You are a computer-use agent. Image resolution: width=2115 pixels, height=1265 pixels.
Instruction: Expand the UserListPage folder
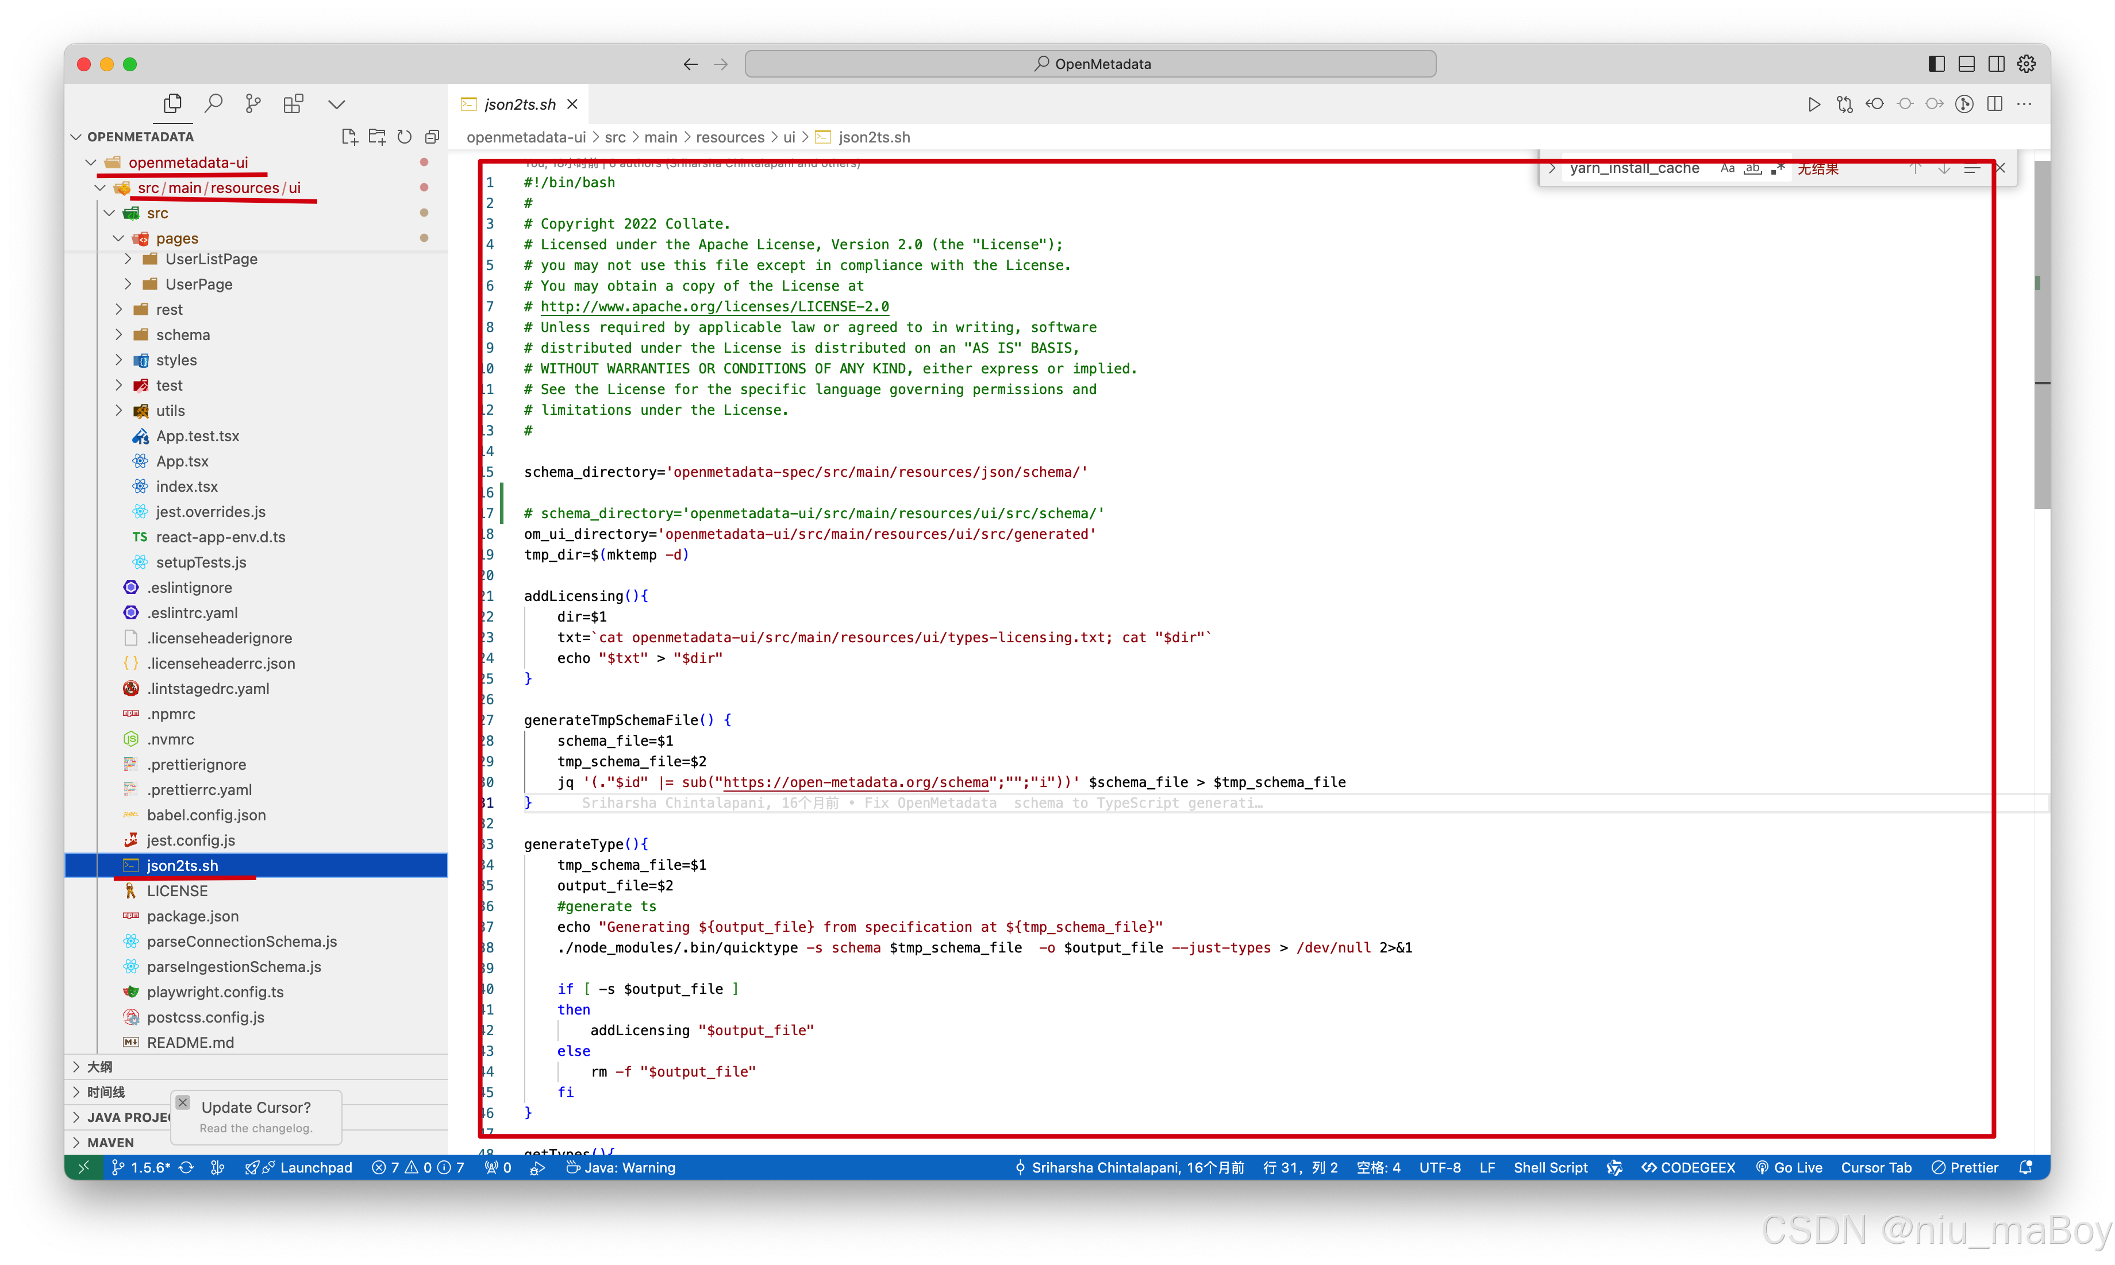tap(128, 259)
